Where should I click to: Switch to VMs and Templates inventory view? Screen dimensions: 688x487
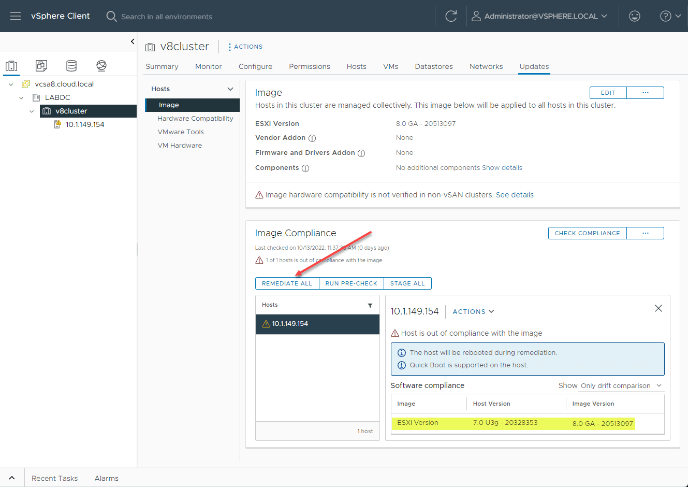tap(41, 66)
